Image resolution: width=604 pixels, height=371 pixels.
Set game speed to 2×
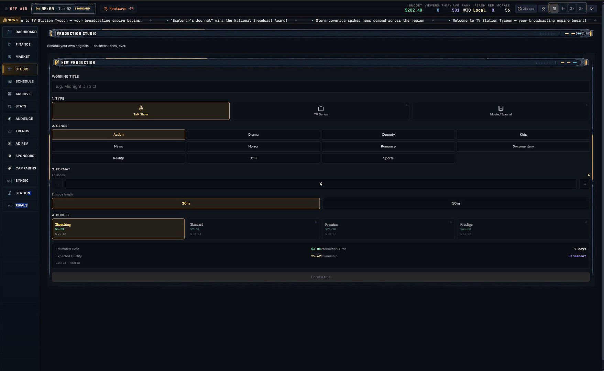coord(572,9)
